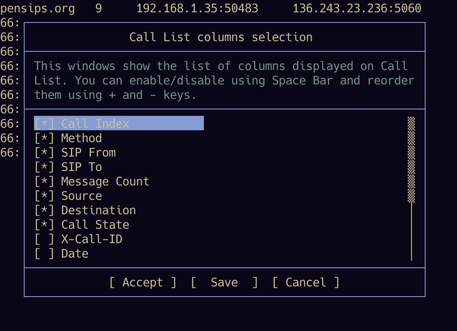Image resolution: width=457 pixels, height=331 pixels.
Task: Cancel the columns selection dialog
Action: tap(305, 282)
